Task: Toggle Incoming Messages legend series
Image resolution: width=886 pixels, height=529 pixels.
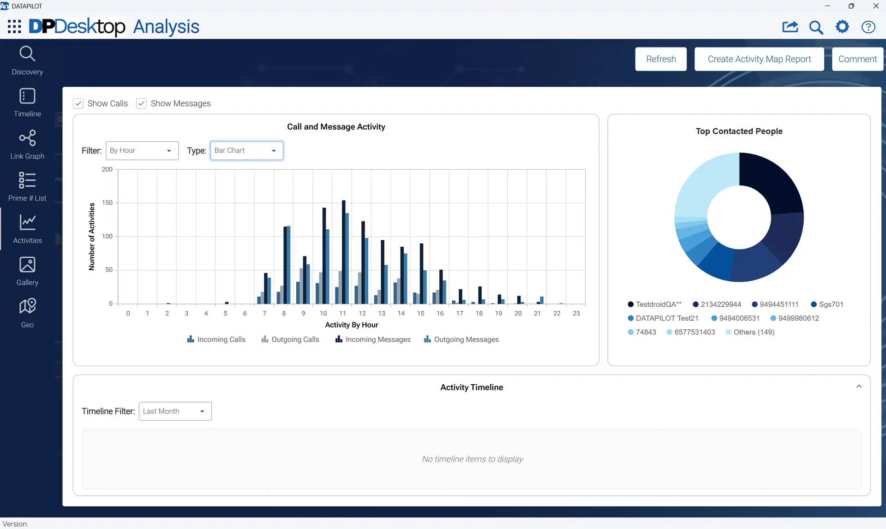Action: pos(373,339)
